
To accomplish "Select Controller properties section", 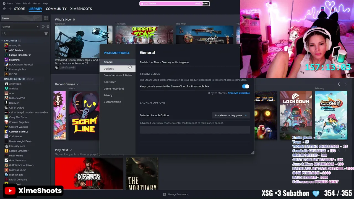I will [118, 82].
